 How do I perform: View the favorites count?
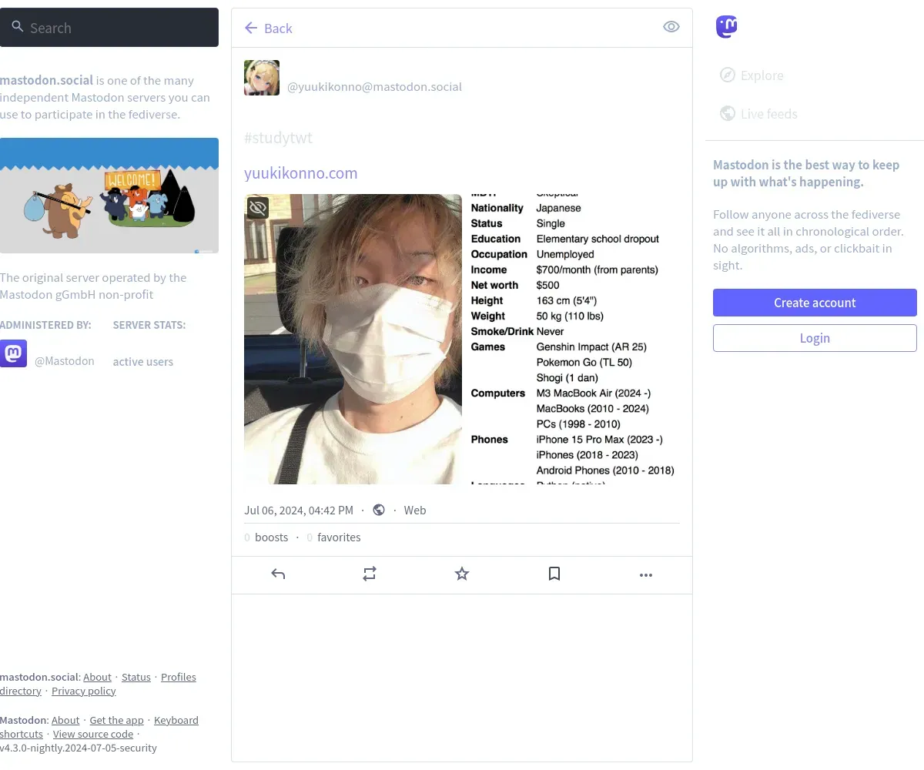point(333,537)
